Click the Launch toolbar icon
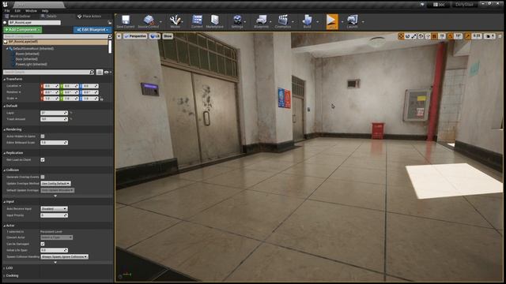Viewport: 506px width, 284px height. 352,20
